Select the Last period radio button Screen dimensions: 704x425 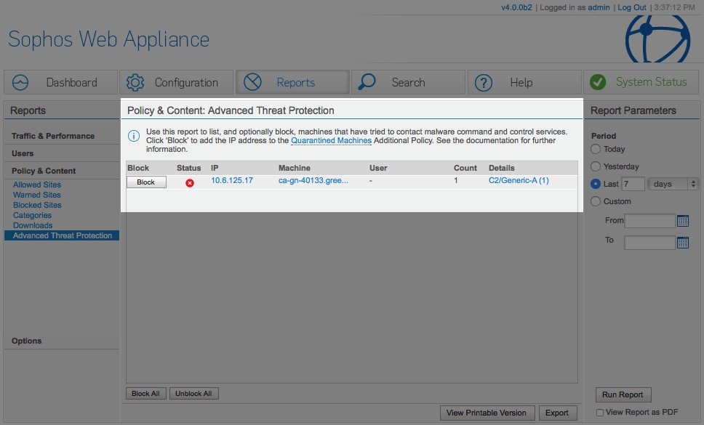tap(596, 184)
